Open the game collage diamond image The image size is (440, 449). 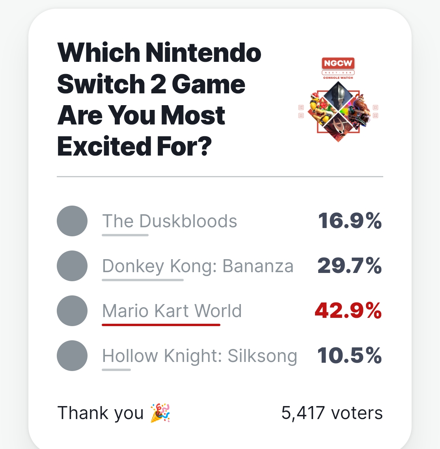(338, 111)
